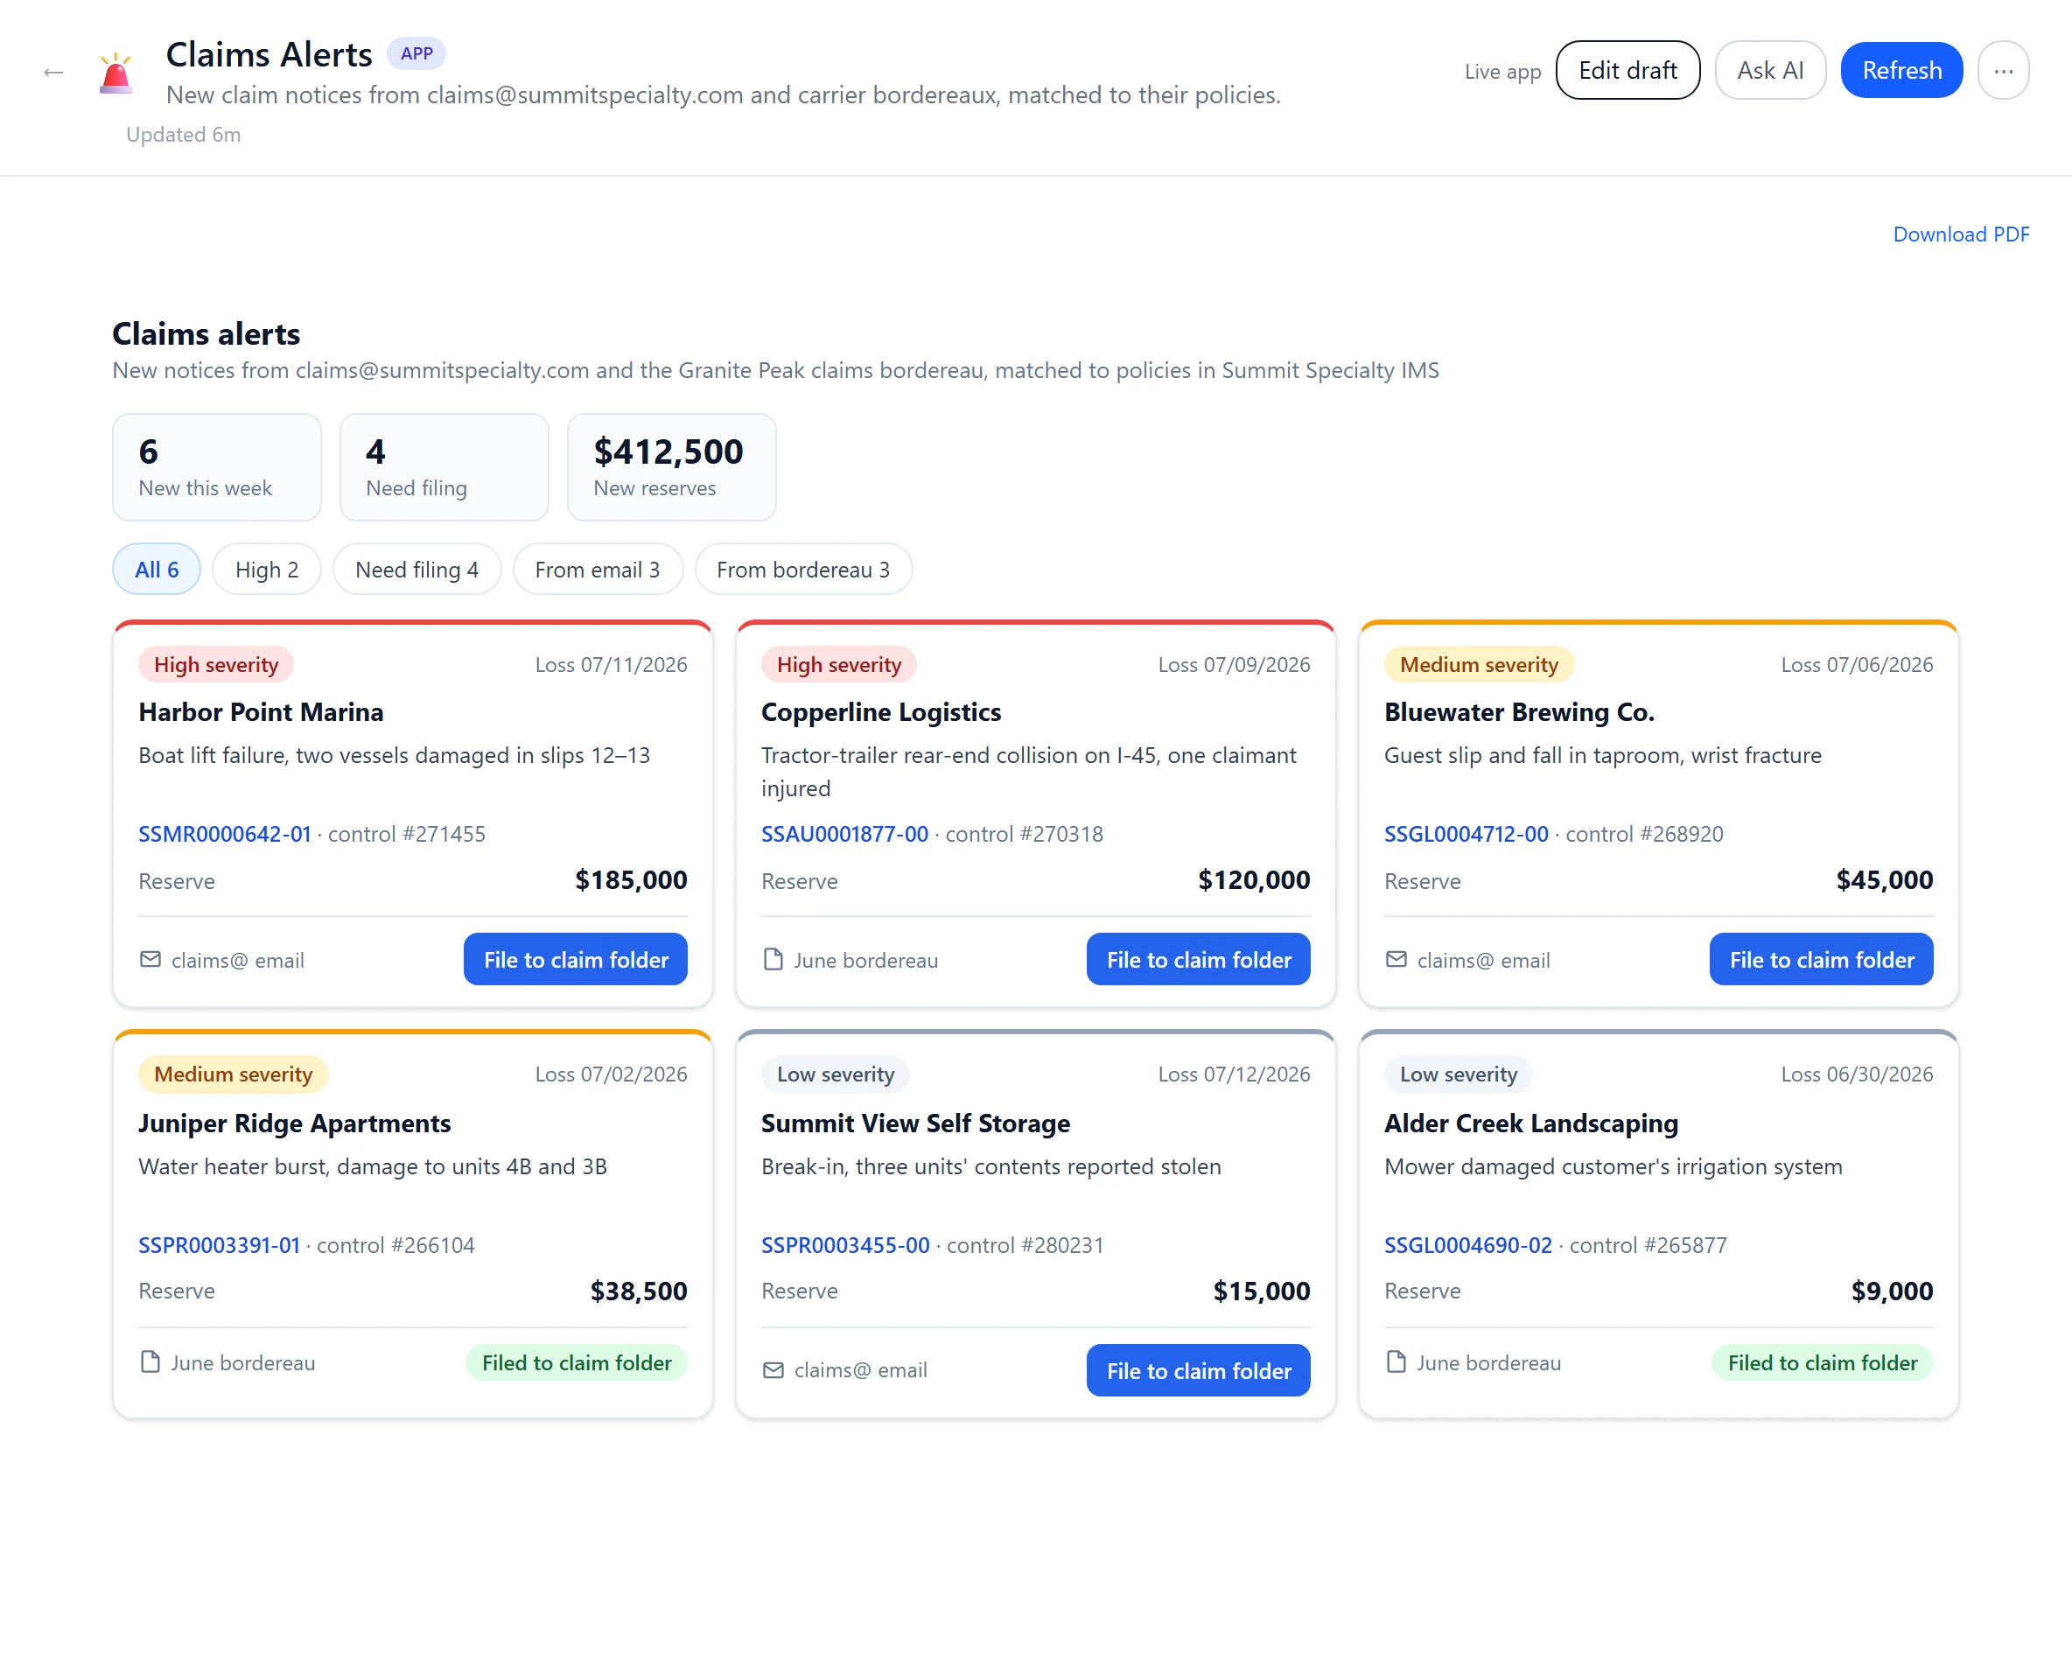Open policy link SSPR0003391-01
This screenshot has height=1680, width=2072.
tap(219, 1244)
